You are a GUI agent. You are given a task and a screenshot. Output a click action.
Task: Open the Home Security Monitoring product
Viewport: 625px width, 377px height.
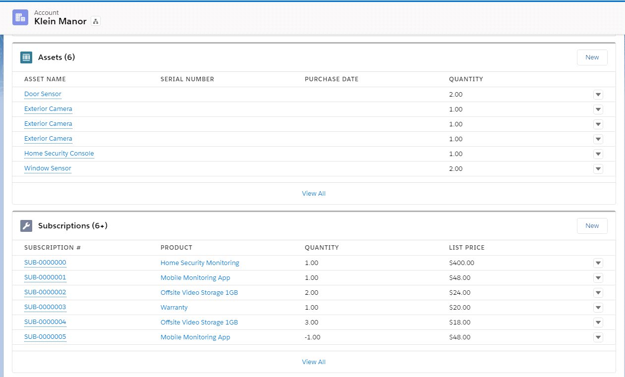(200, 263)
